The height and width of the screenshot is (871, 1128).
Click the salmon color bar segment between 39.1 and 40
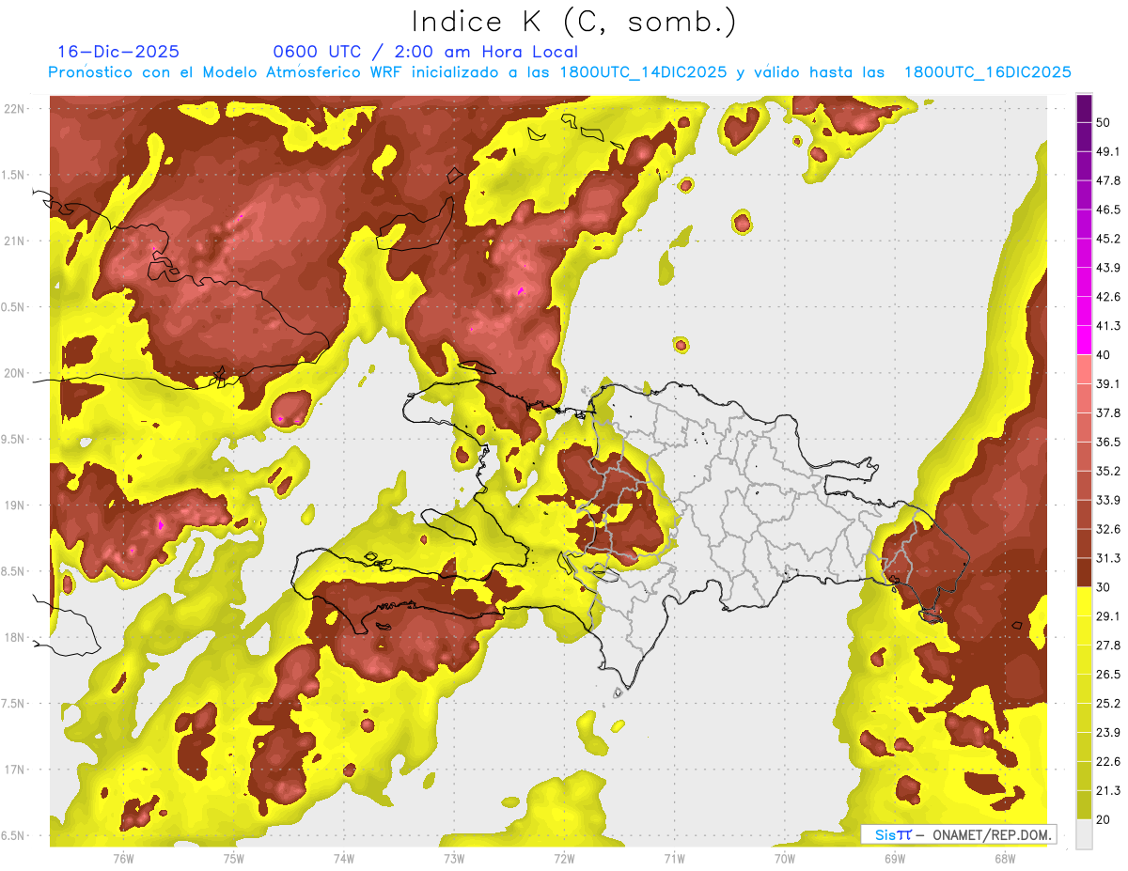click(x=1085, y=369)
